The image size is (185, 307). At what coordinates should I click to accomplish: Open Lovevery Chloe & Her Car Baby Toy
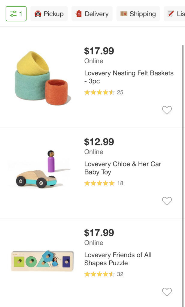(x=123, y=168)
